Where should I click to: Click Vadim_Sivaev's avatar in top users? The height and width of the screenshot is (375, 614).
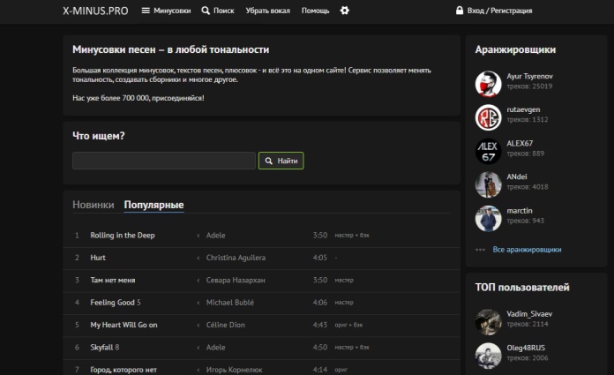488,320
